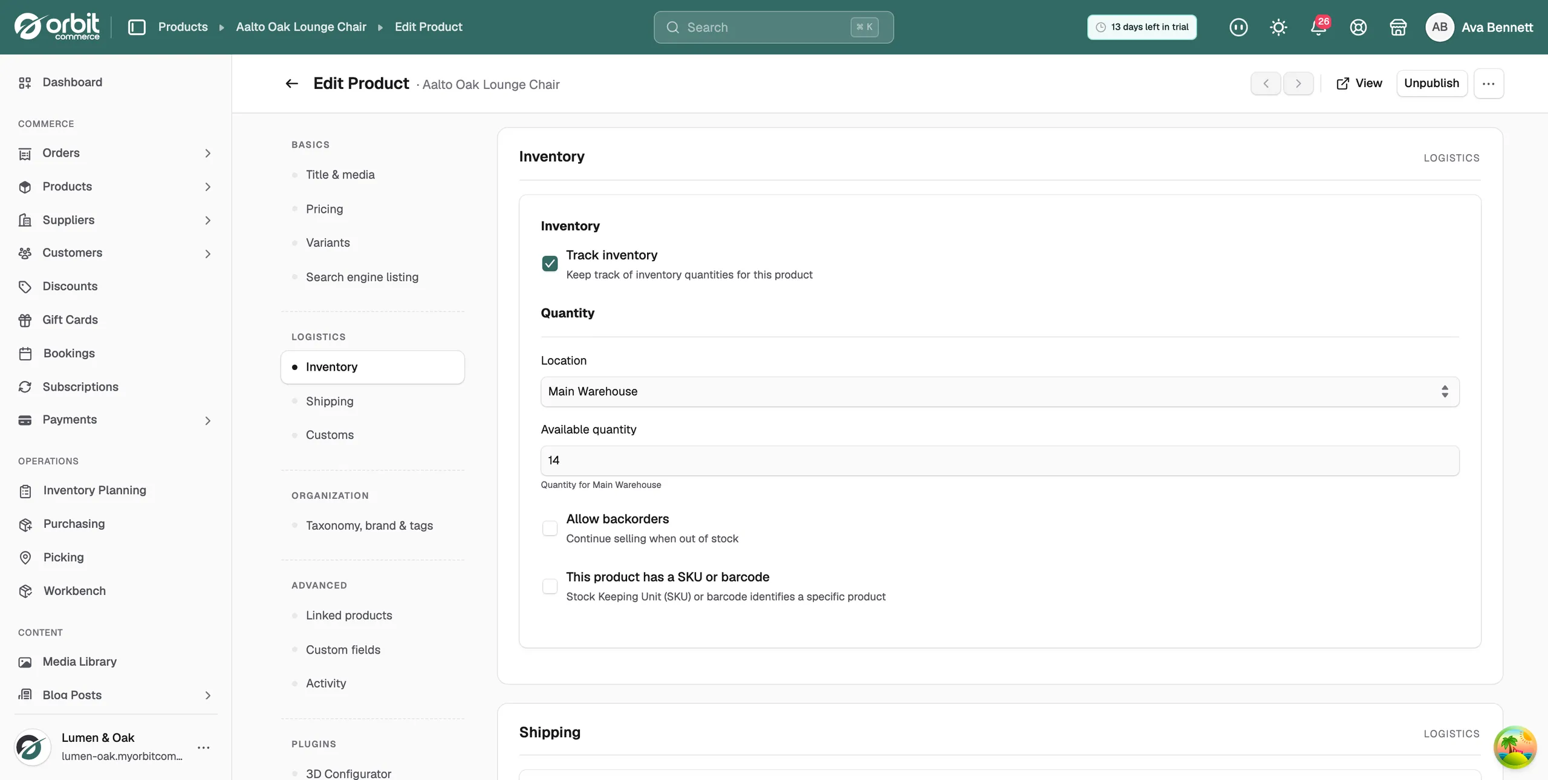This screenshot has height=780, width=1548.
Task: Click the Available quantity input field
Action: point(1000,461)
